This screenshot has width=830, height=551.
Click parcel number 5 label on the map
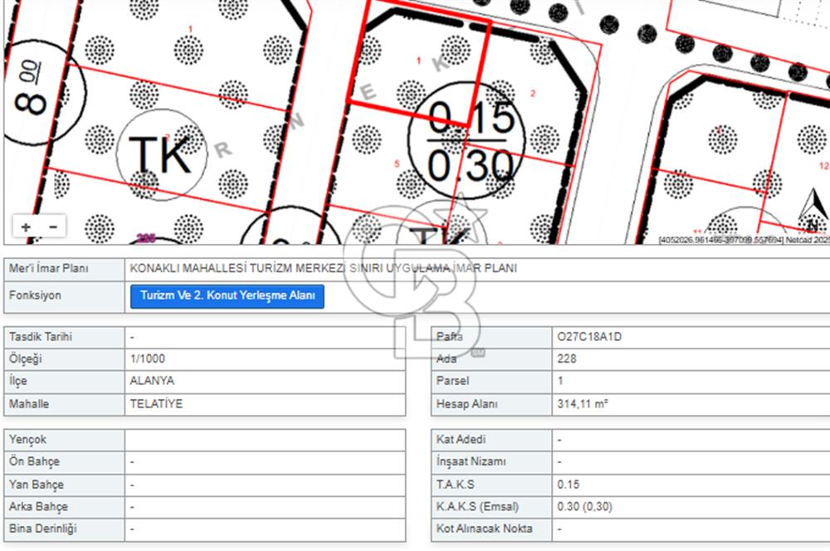tap(397, 163)
